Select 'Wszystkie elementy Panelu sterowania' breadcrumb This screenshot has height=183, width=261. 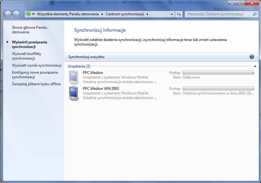68,14
